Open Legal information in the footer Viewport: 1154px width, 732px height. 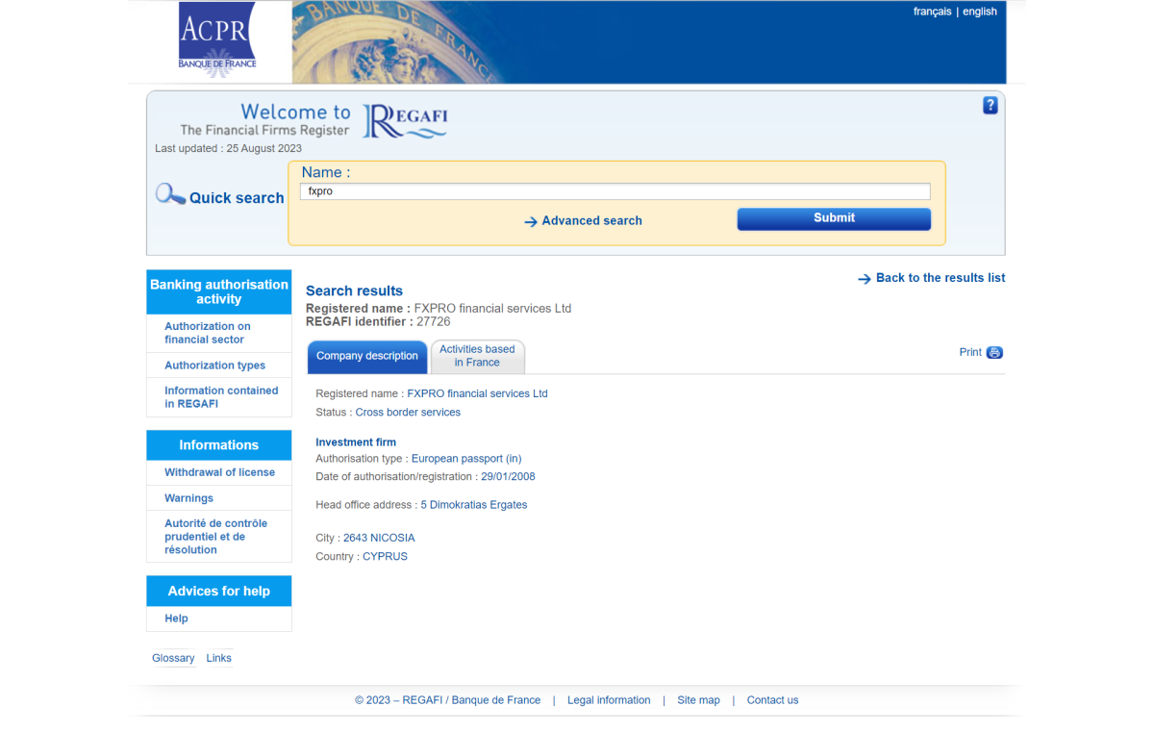tap(609, 700)
